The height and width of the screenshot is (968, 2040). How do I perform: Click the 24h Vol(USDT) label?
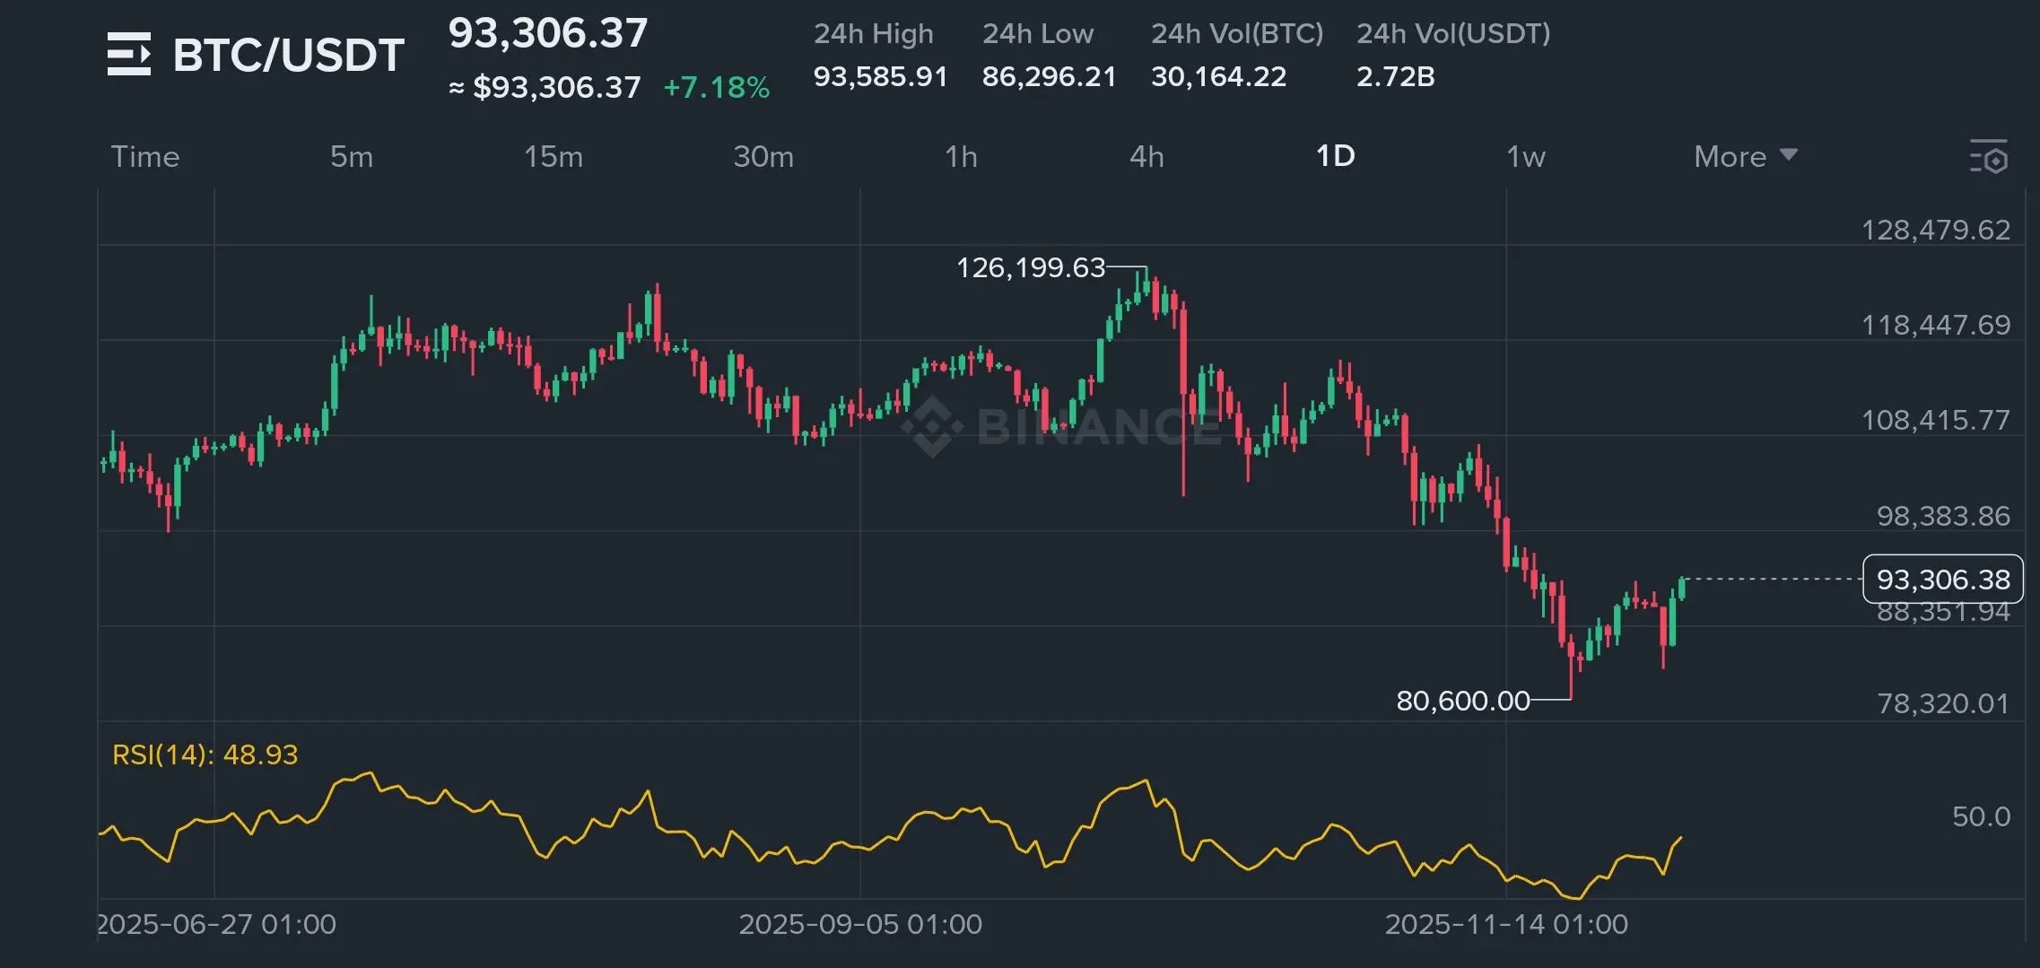point(1453,33)
